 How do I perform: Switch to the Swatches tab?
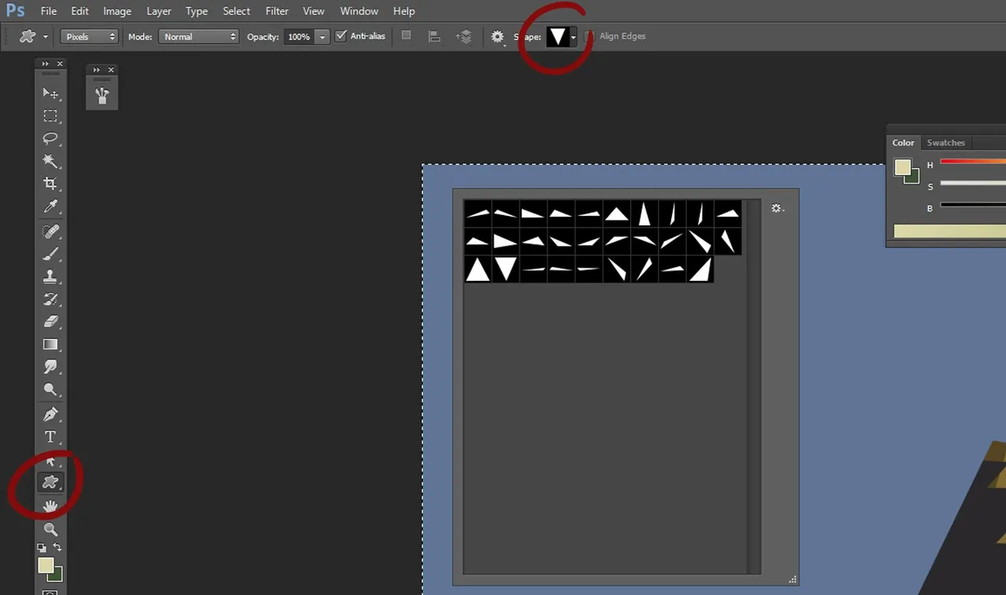pyautogui.click(x=945, y=143)
